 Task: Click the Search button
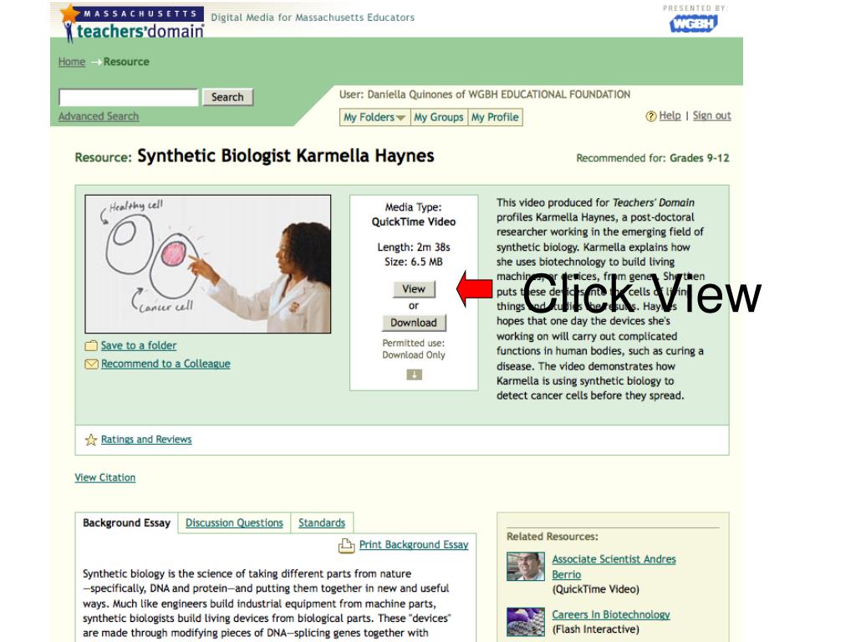click(x=227, y=97)
